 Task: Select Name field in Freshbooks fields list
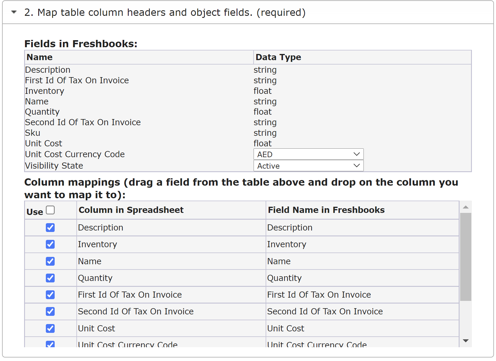tap(37, 101)
